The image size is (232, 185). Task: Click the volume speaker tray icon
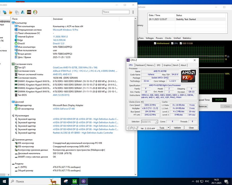coord(197,182)
